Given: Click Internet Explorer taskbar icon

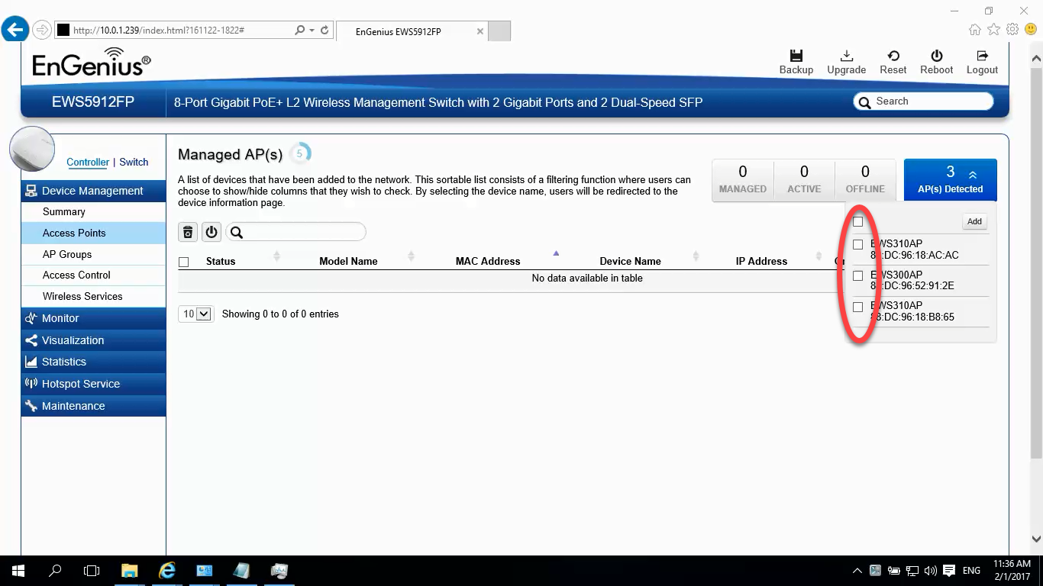Looking at the screenshot, I should 166,571.
